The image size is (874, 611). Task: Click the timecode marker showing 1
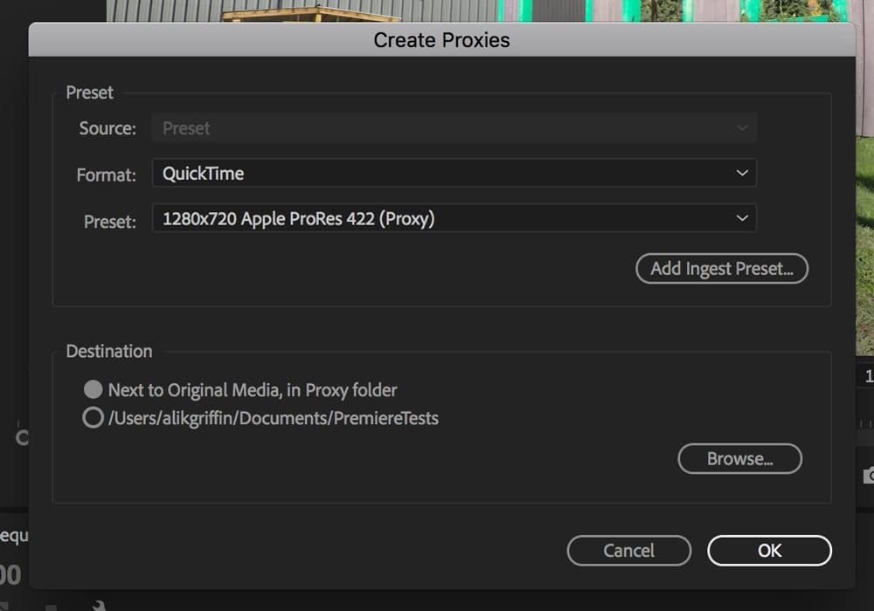tap(870, 375)
